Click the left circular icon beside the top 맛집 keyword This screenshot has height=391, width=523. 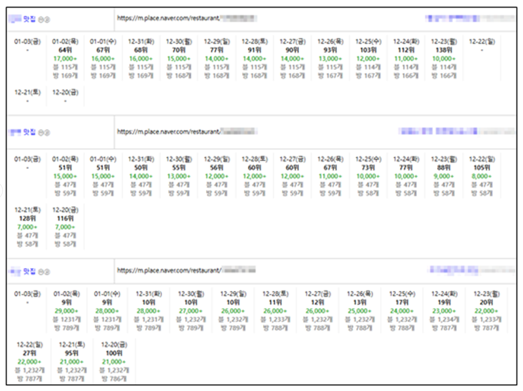click(41, 20)
